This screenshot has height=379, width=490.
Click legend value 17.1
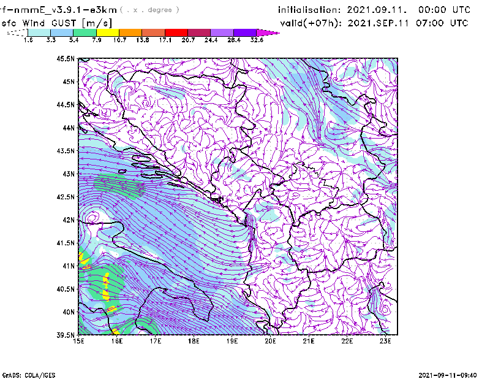coord(165,40)
